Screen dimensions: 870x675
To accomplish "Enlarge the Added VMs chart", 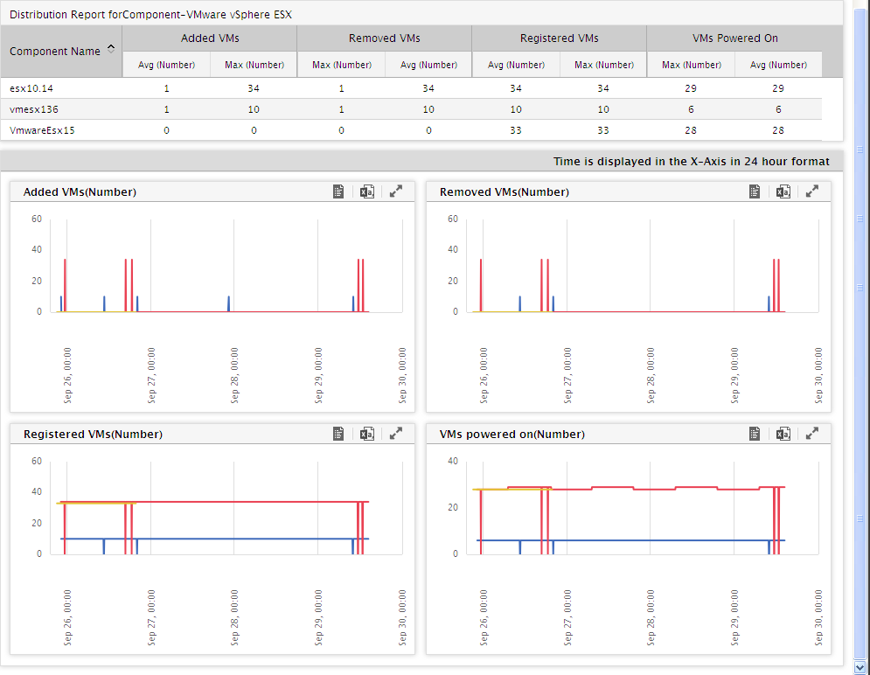I will click(395, 191).
